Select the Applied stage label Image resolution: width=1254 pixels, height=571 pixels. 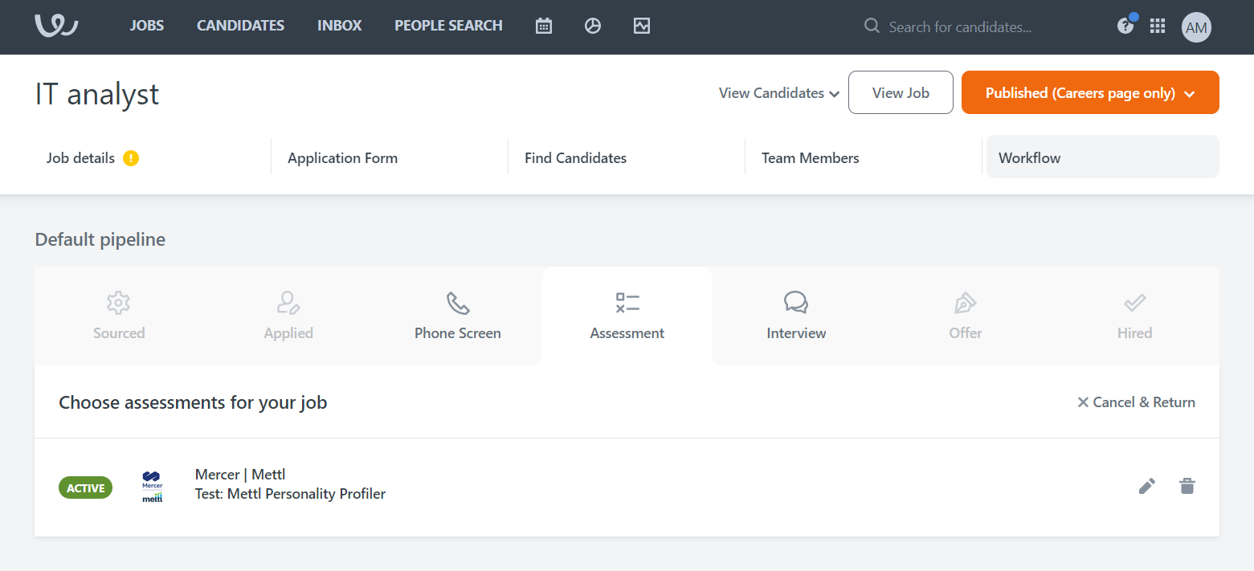[x=288, y=333]
